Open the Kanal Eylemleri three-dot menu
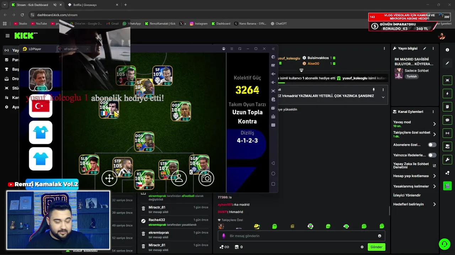 [x=433, y=112]
